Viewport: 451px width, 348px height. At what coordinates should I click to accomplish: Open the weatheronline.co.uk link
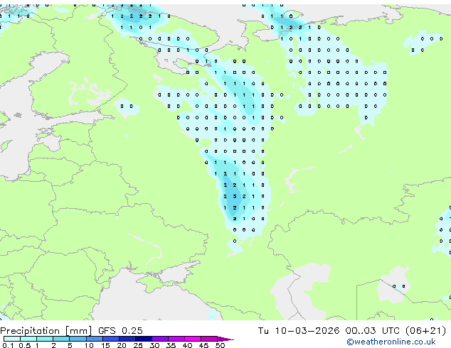[391, 342]
